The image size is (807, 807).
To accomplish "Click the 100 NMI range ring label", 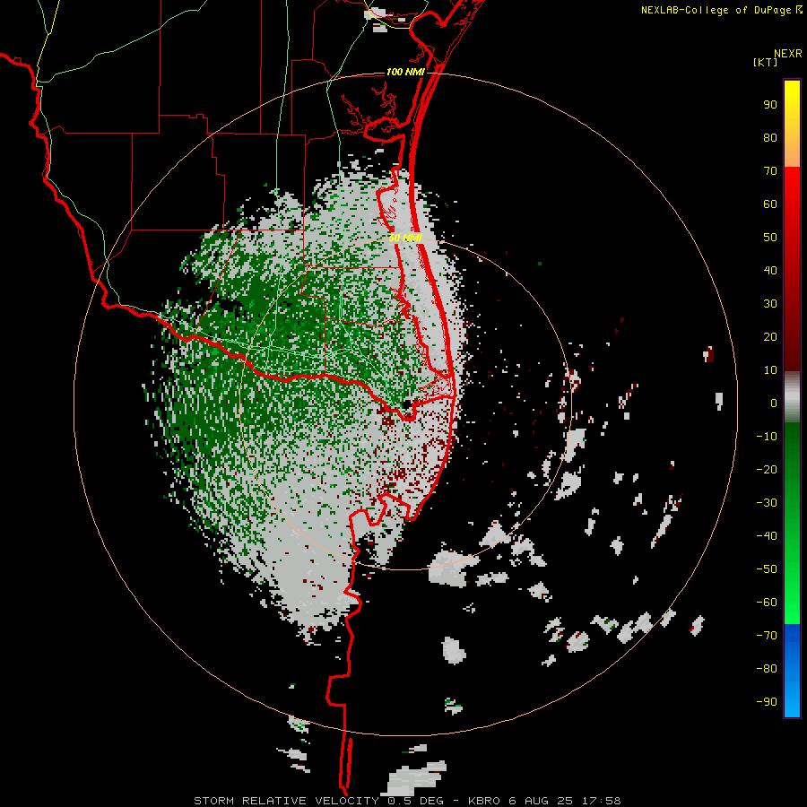I will click(x=405, y=72).
